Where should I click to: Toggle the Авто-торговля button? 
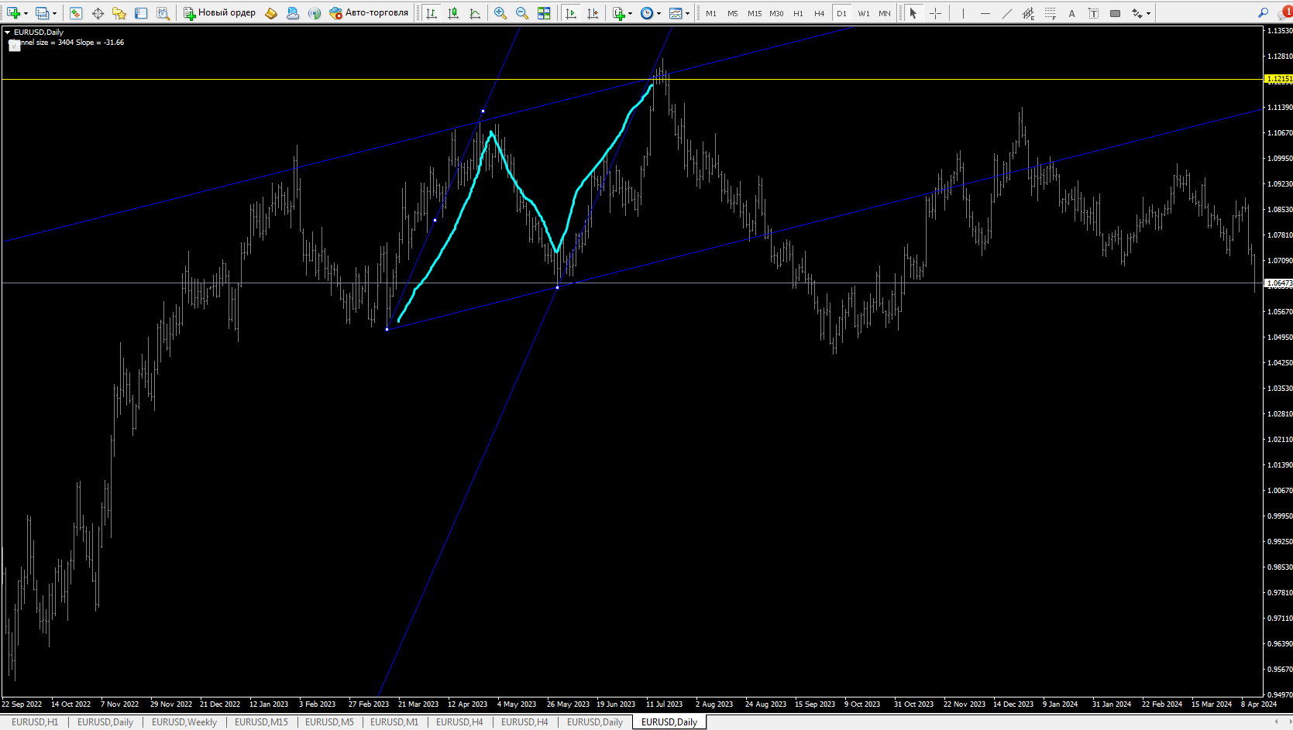pos(369,13)
